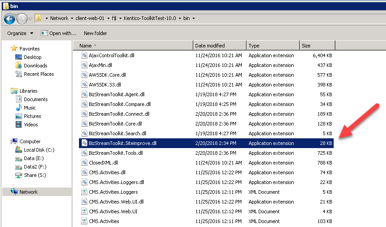Sort by the Type column header
The height and width of the screenshot is (227, 386).
273,46
